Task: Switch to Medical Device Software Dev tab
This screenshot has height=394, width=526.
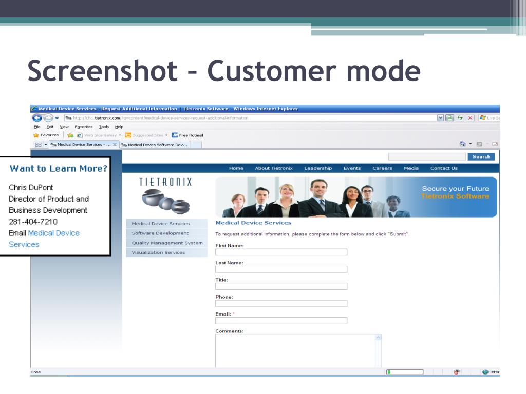Action: click(155, 145)
